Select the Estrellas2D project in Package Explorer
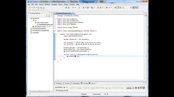Viewport: 174px width, 97px height. (x=36, y=19)
